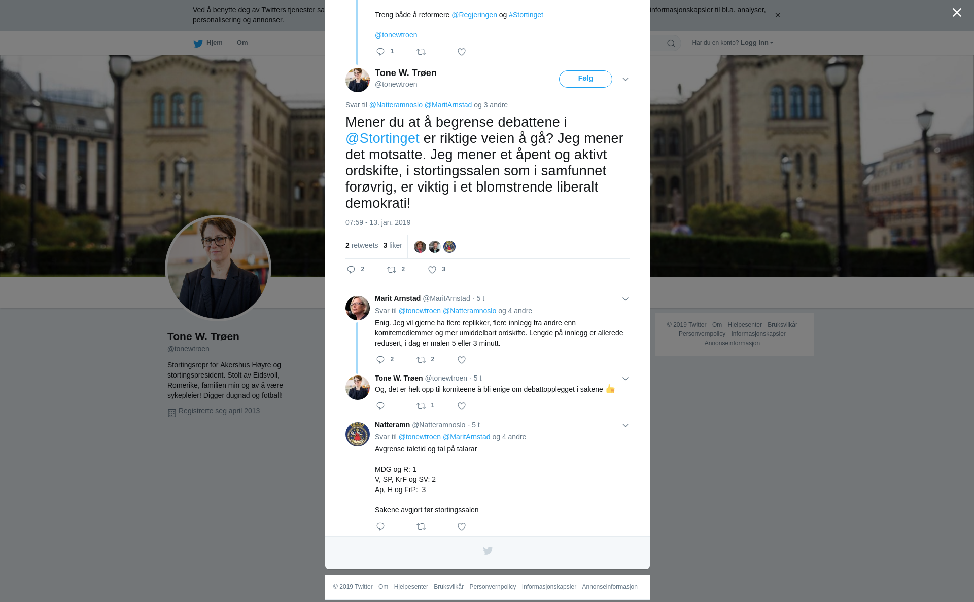Open Tone W. Trøen's large profile photo

point(218,268)
